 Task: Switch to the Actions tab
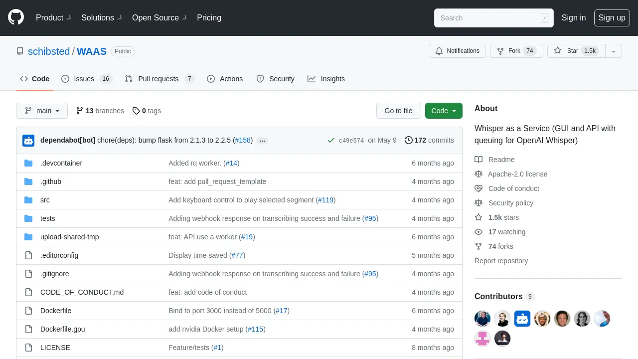(x=225, y=79)
